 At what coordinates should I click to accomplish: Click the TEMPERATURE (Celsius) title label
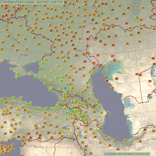click(18, 2)
